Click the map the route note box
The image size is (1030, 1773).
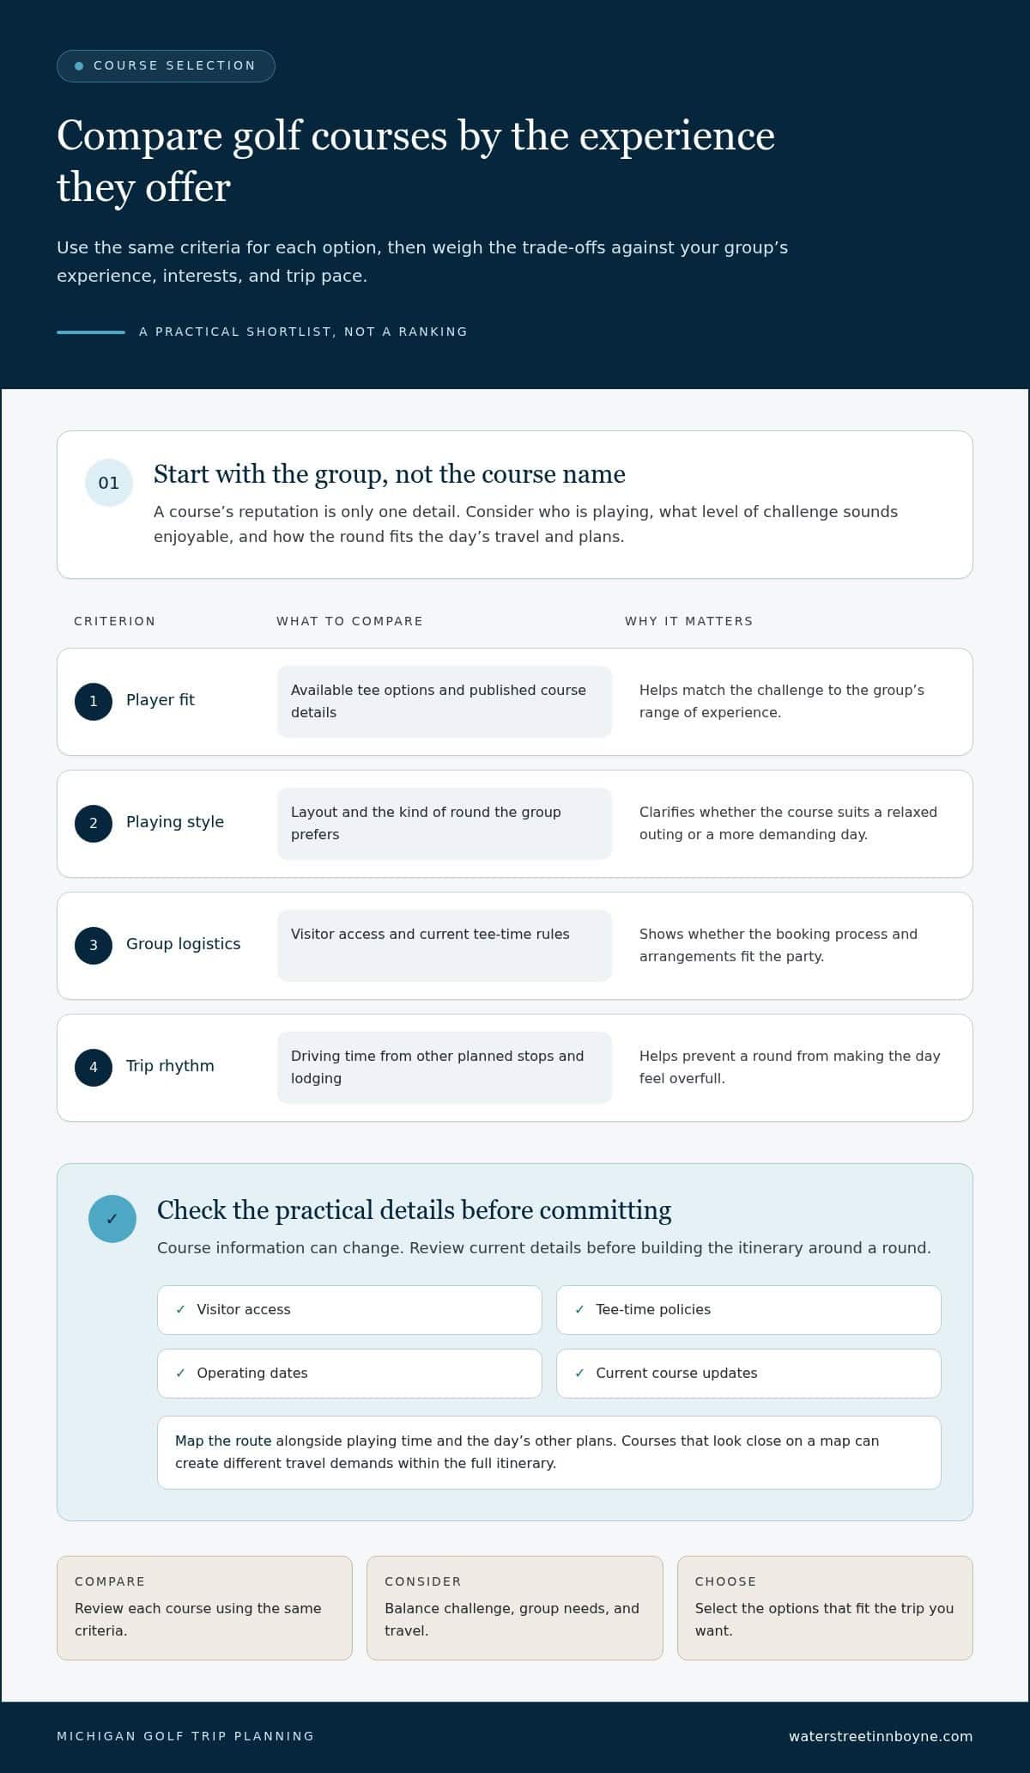[x=549, y=1453]
